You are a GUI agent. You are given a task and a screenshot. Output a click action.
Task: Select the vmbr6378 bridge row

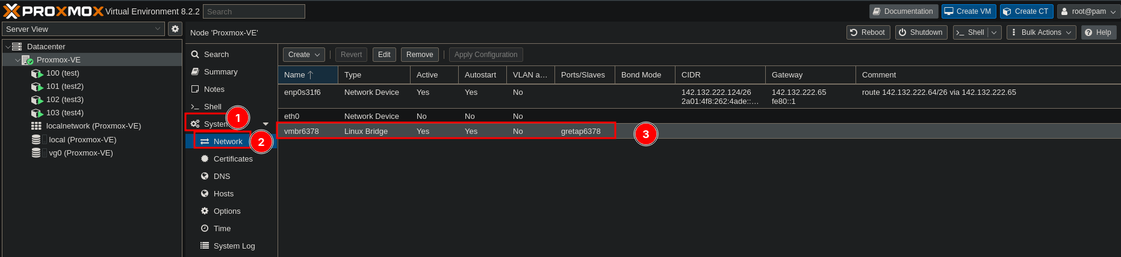[x=699, y=132]
